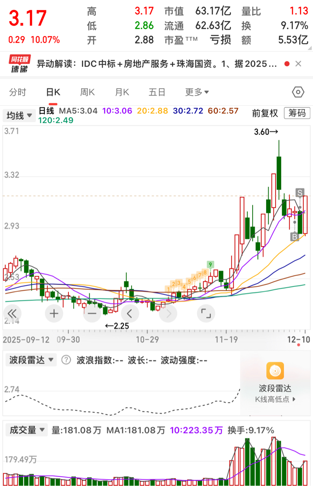Tap the S sell signal marker
Image resolution: width=313 pixels, height=486 pixels.
click(300, 193)
